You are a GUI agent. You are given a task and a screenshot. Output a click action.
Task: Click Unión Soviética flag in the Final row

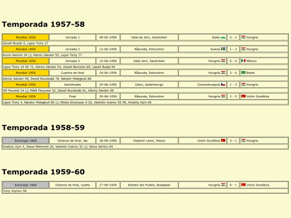tap(243, 96)
